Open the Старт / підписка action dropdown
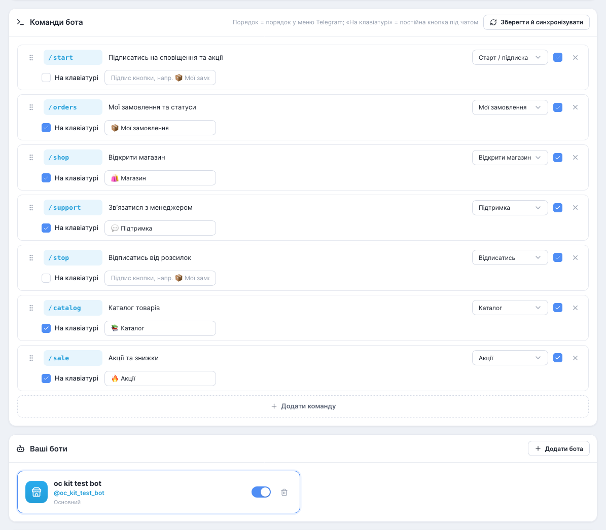This screenshot has height=530, width=606. (x=510, y=58)
